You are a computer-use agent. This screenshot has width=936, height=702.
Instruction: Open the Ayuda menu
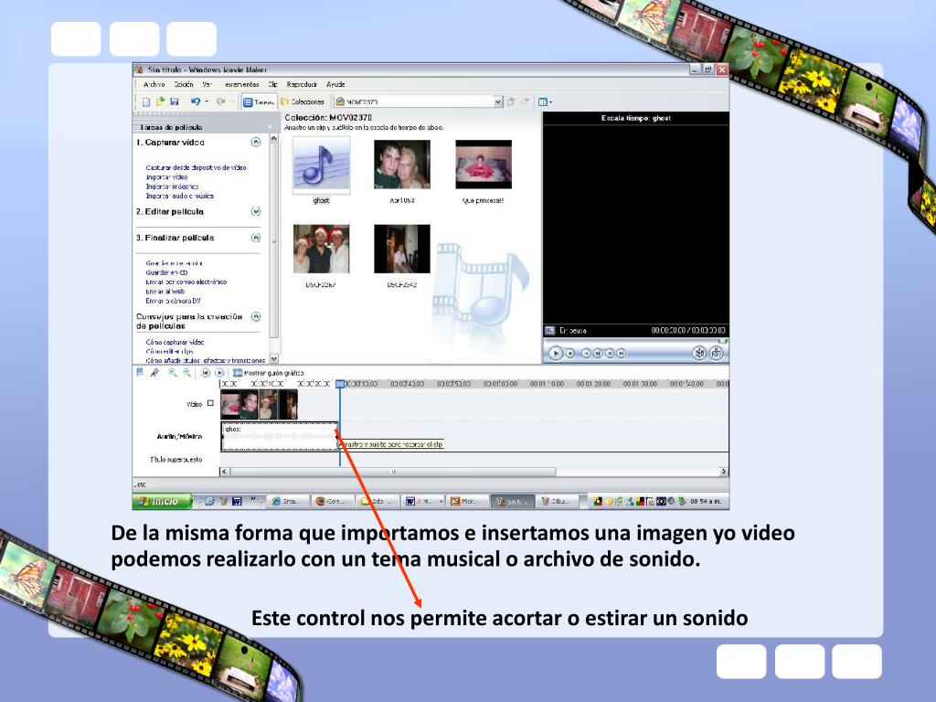pos(335,85)
